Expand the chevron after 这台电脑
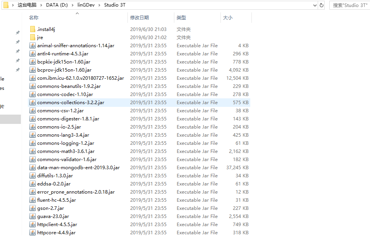Screen dimensions: 370x242 (x=41, y=5)
